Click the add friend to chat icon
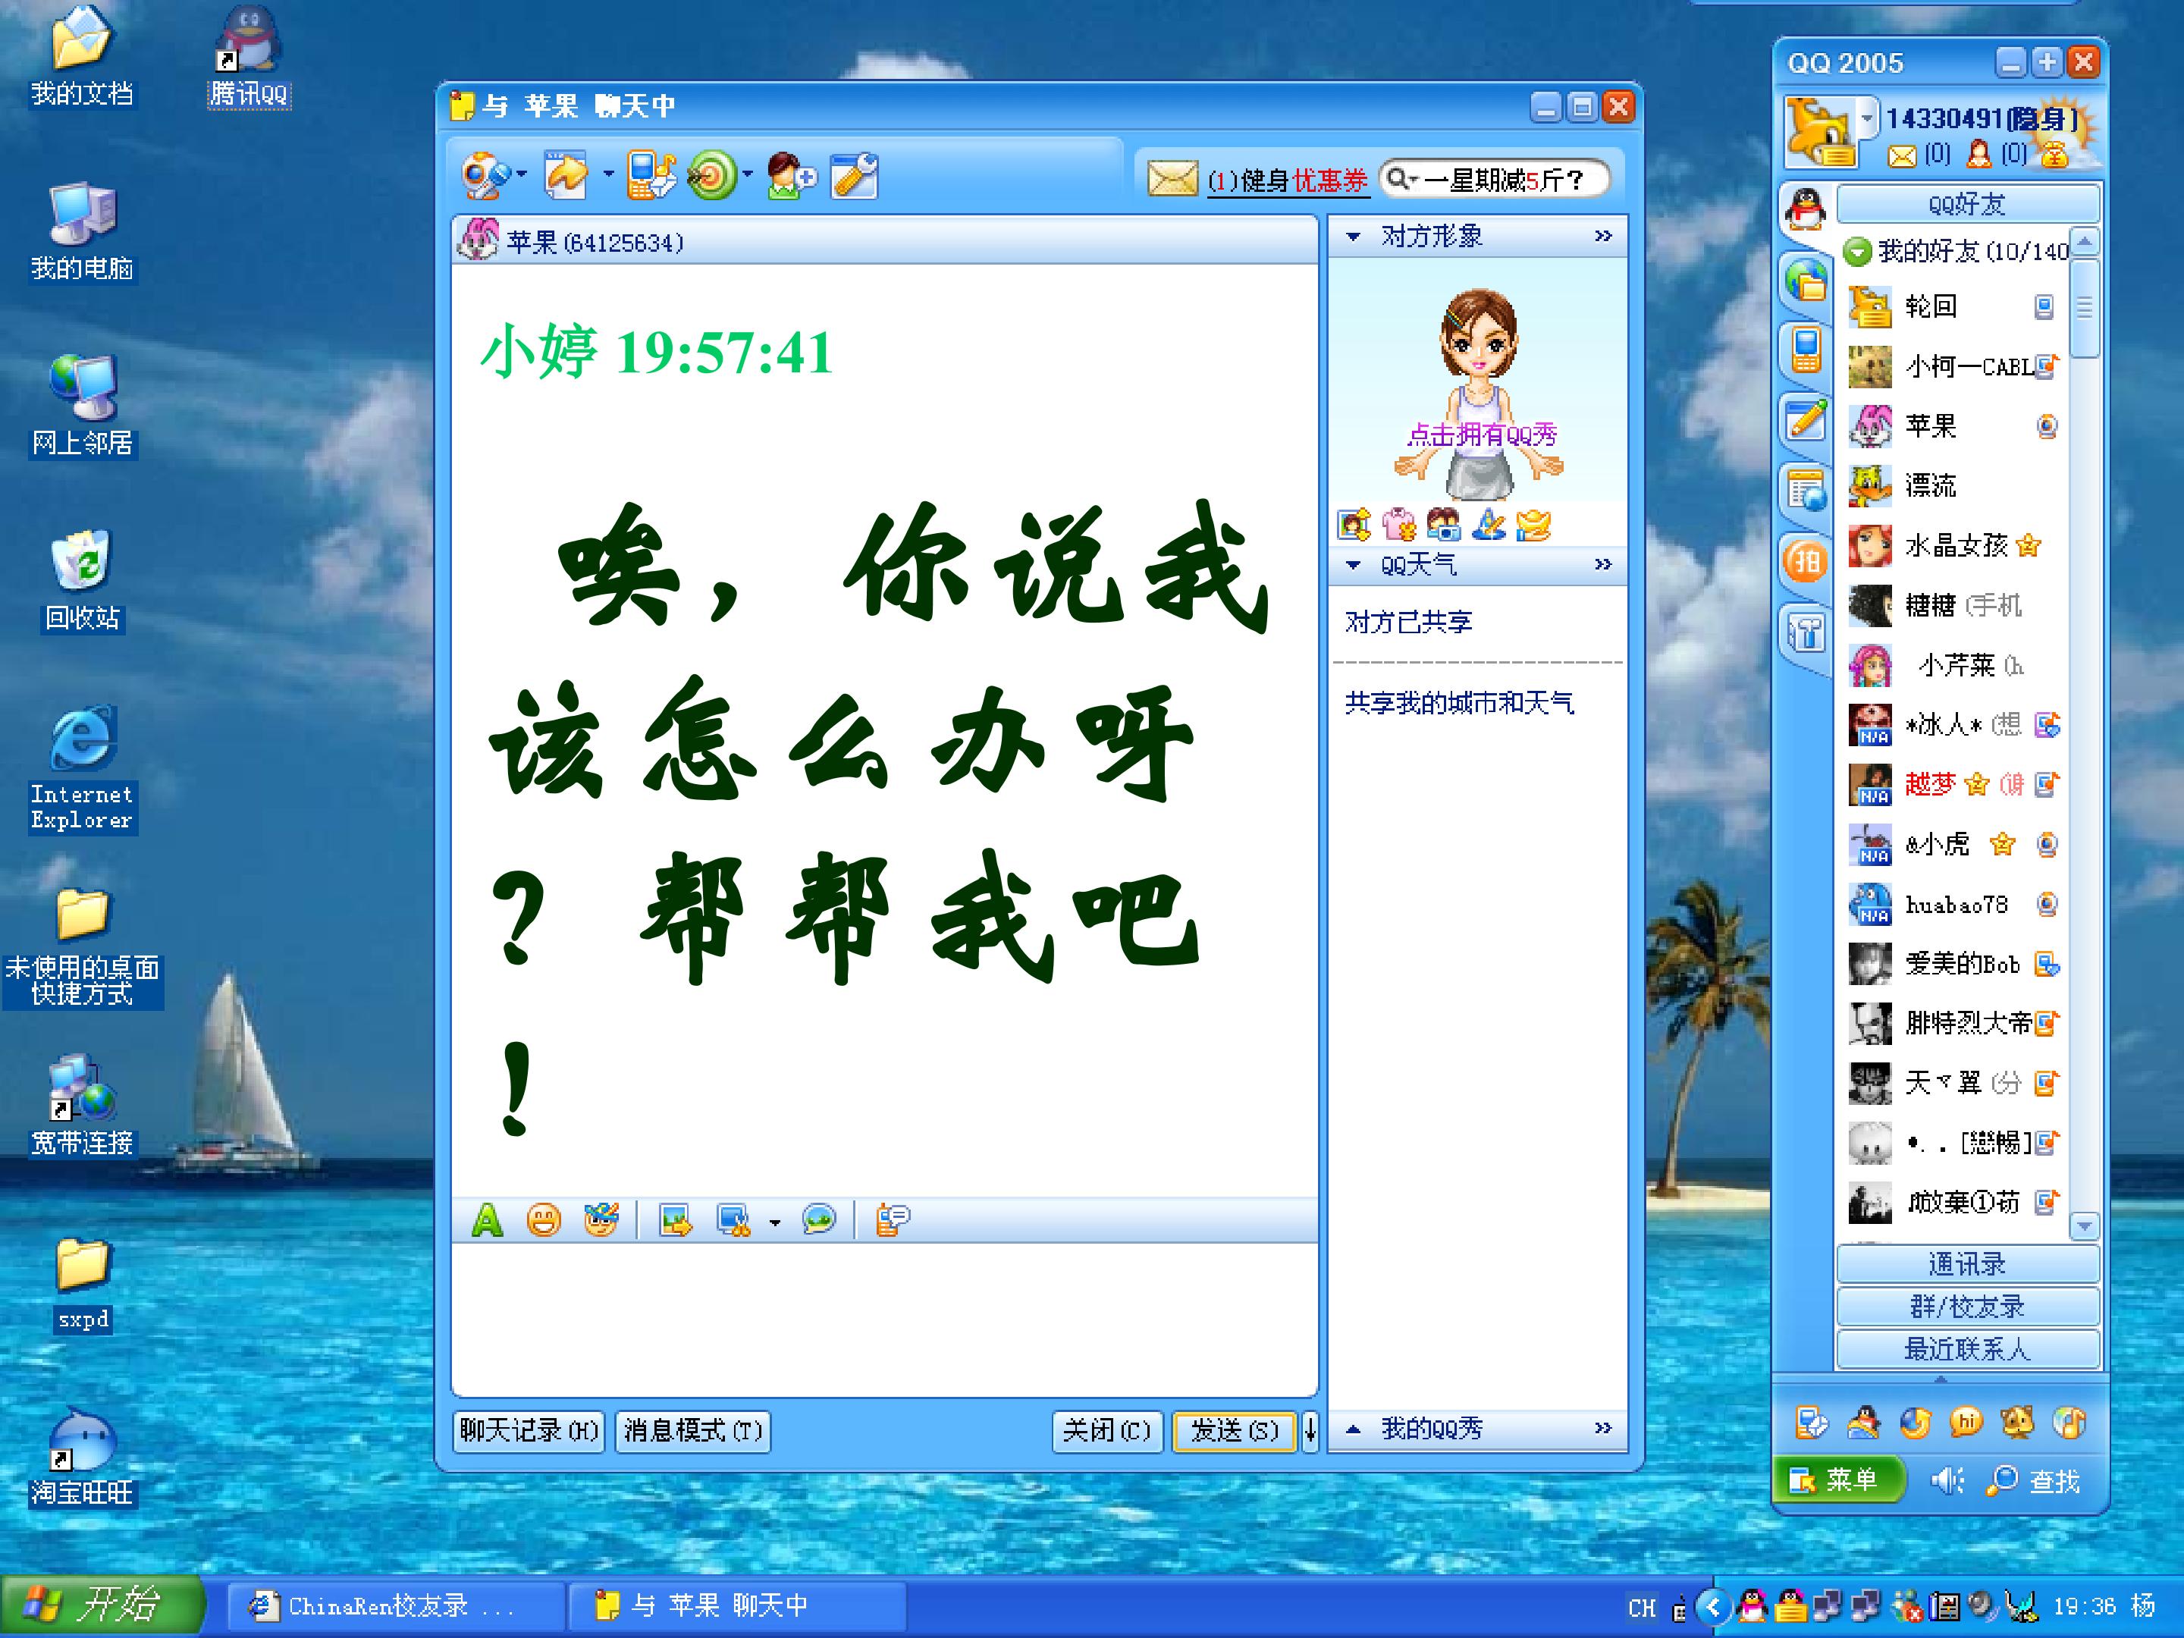 tap(791, 176)
